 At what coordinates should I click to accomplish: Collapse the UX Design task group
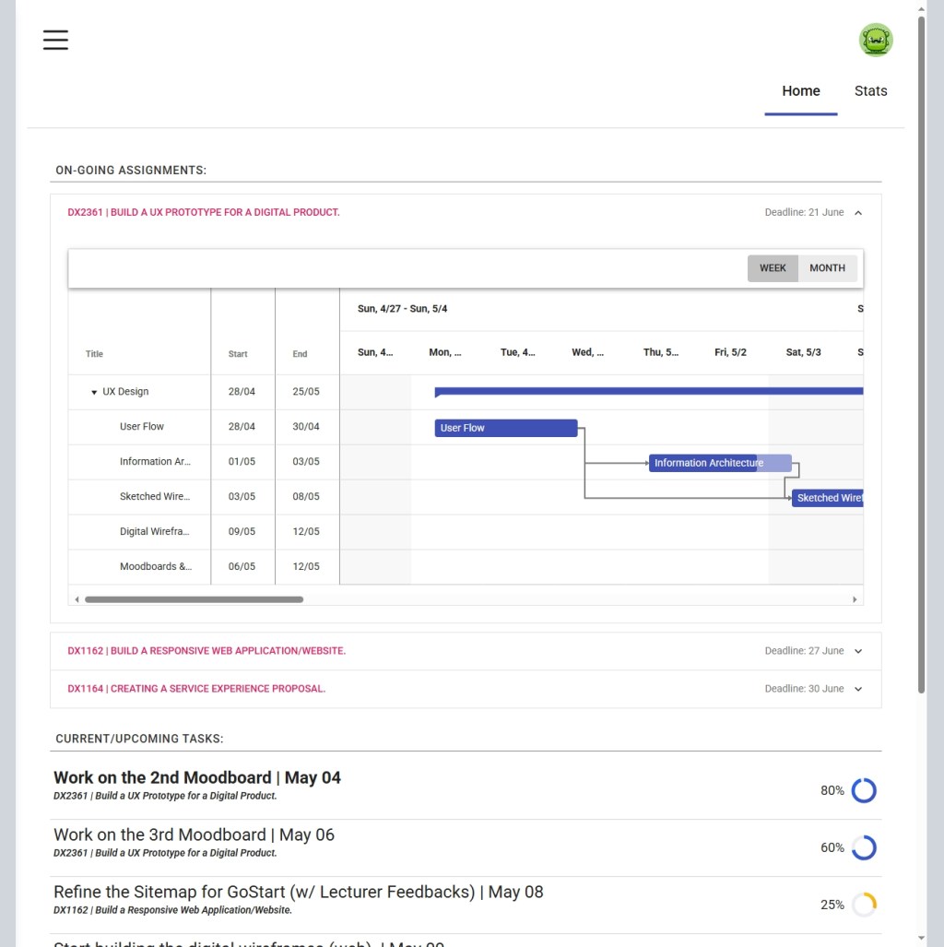point(94,392)
